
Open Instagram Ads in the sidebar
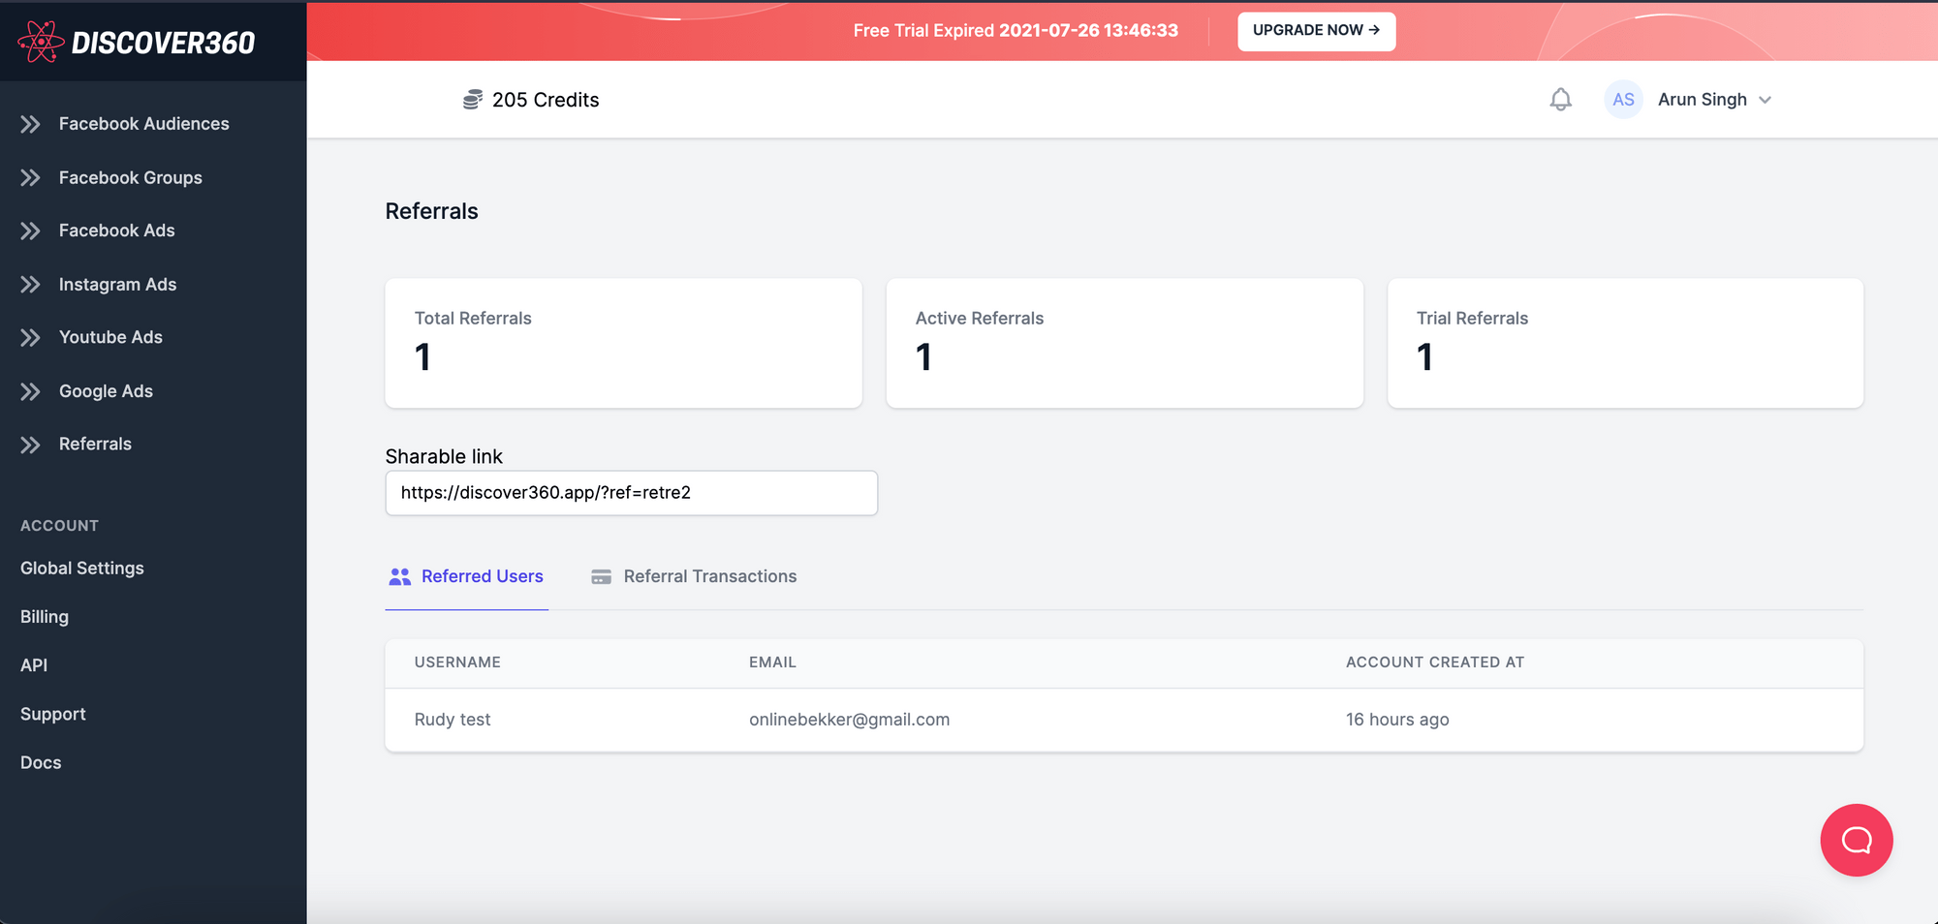tap(117, 284)
